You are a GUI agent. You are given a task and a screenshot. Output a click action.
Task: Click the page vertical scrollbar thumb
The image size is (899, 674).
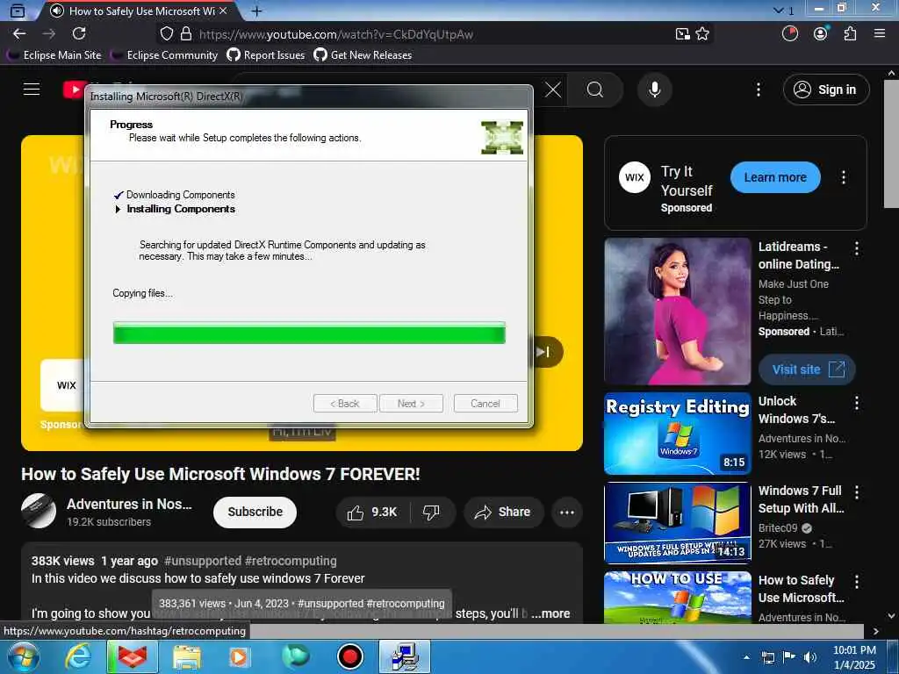(x=891, y=145)
